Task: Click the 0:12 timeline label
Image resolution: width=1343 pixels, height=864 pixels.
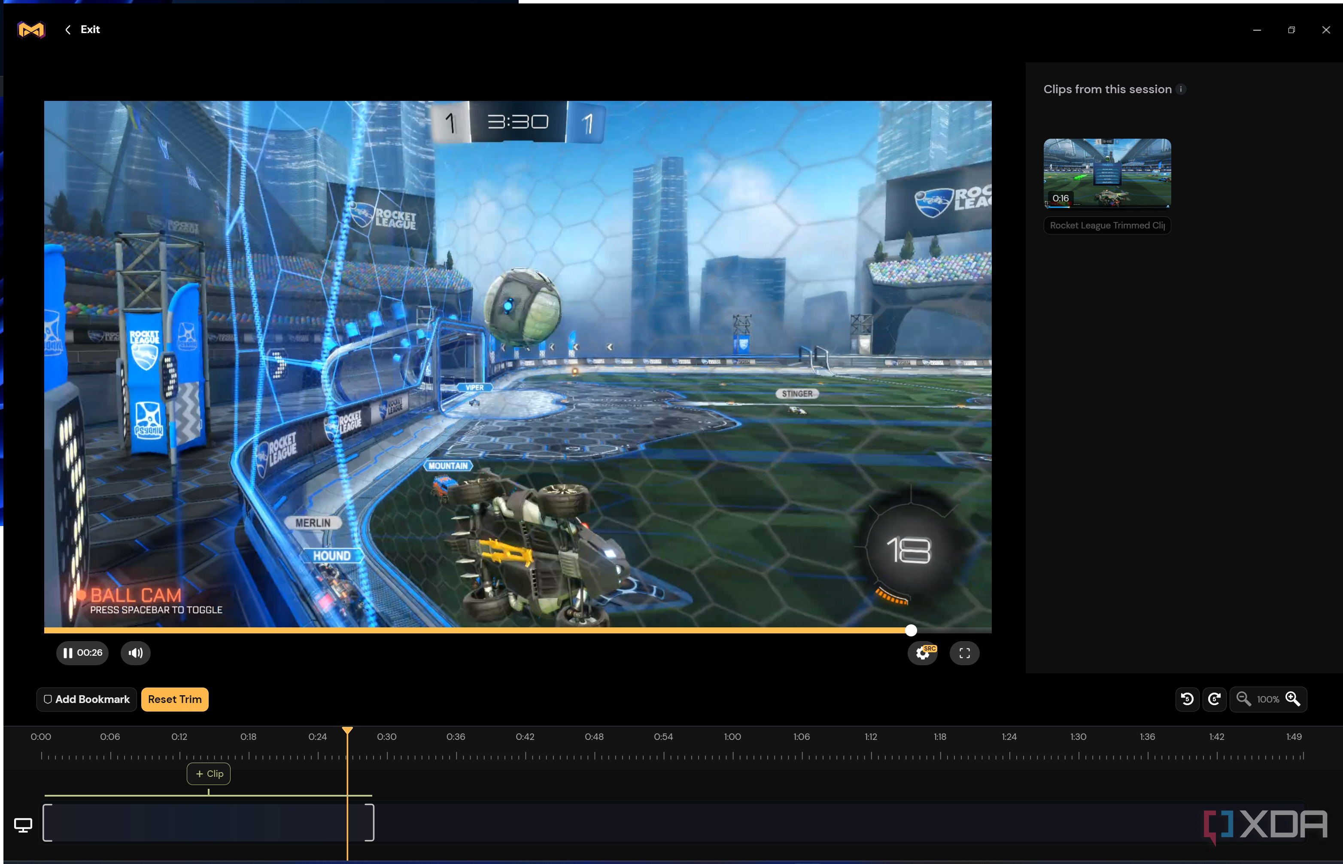Action: [179, 736]
